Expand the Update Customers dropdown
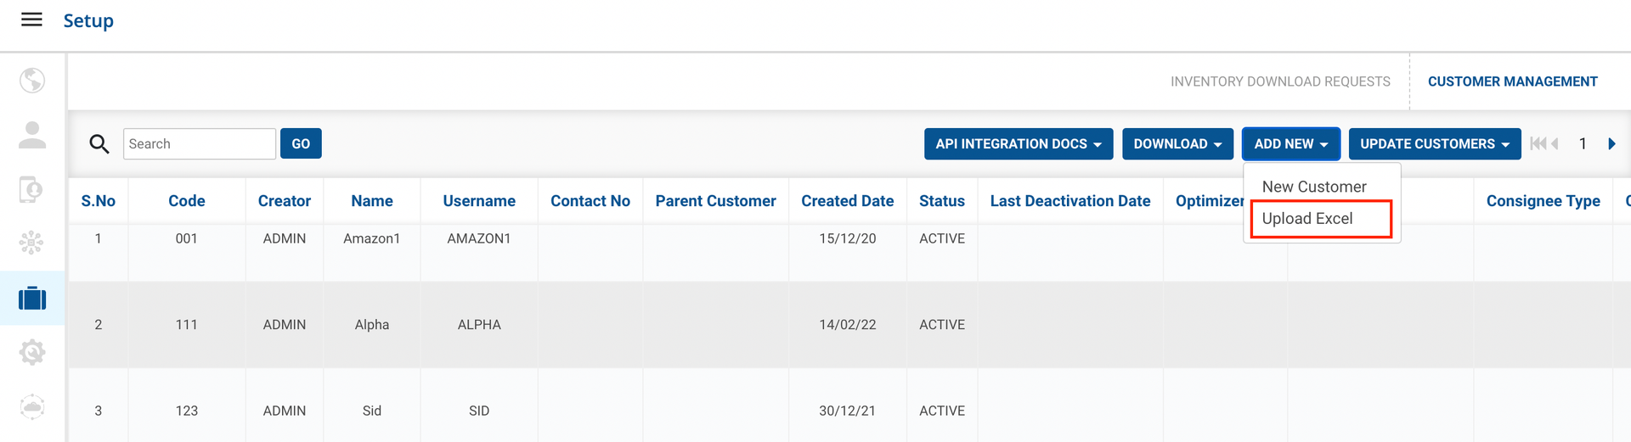The image size is (1631, 442). pyautogui.click(x=1434, y=144)
